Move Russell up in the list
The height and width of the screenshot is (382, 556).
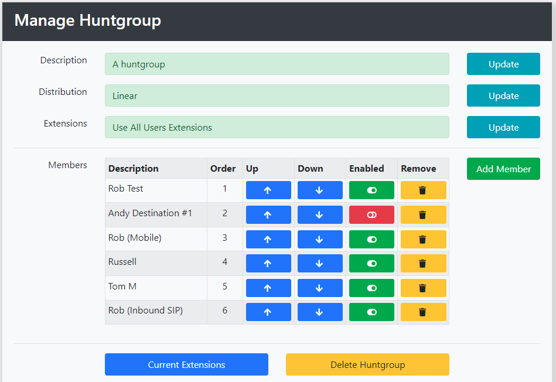click(268, 263)
